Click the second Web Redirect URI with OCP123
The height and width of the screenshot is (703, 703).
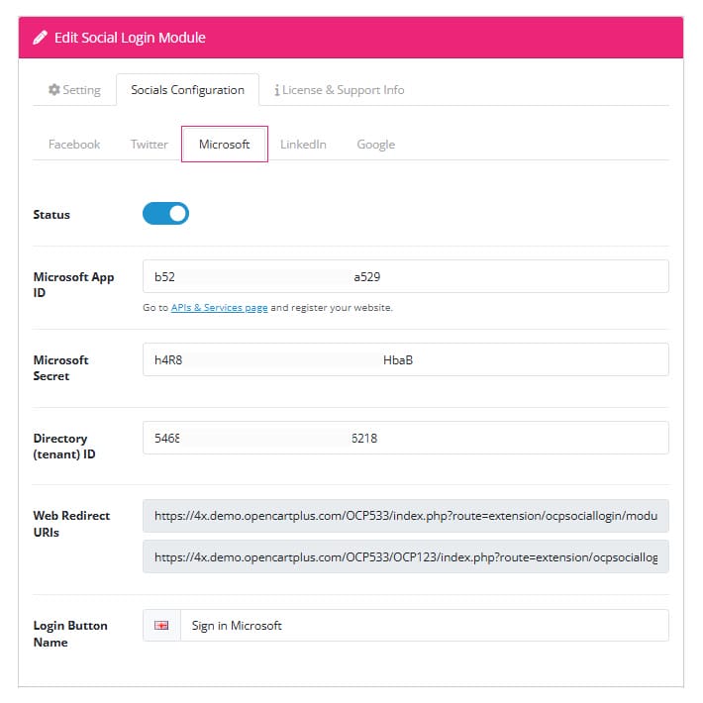406,556
